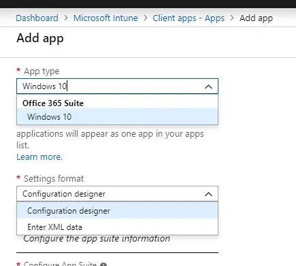Navigate to Client apps - Apps breadcrumb
Screen dimensions: 296x266
tap(188, 18)
